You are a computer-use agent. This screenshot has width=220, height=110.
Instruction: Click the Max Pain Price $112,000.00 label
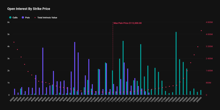(128, 23)
